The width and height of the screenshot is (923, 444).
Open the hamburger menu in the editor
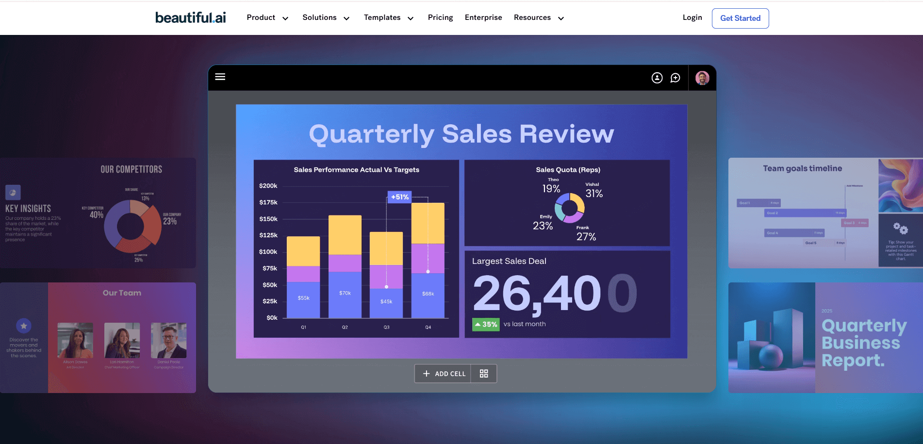tap(220, 77)
